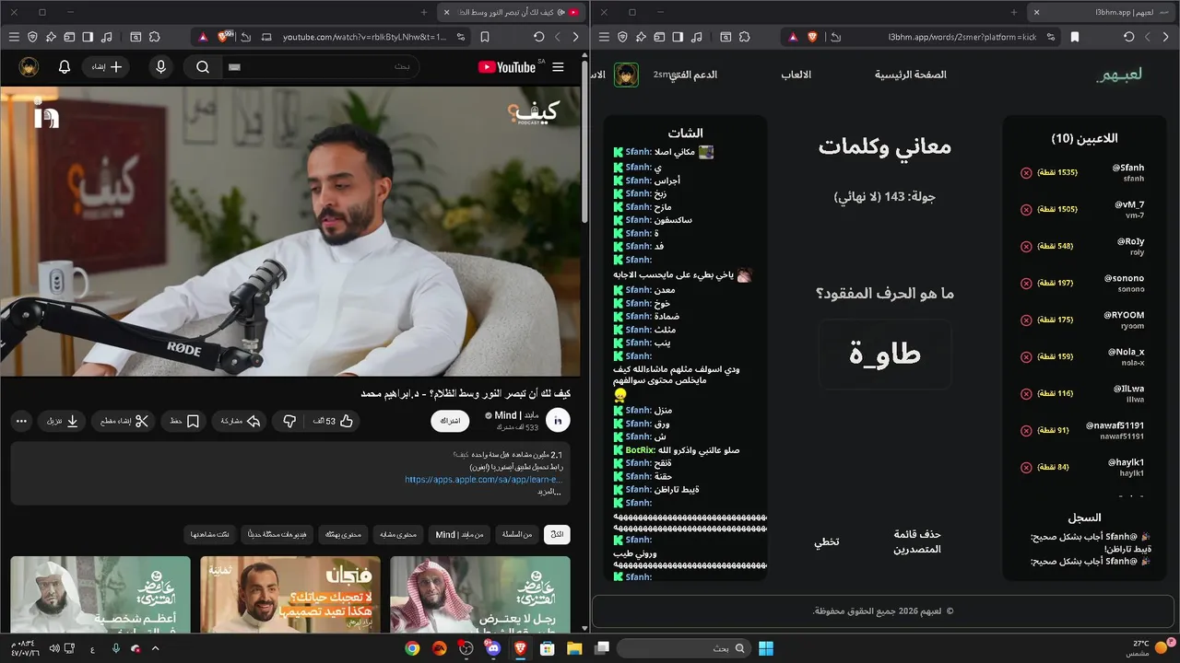Viewport: 1180px width, 663px height.
Task: Click حذف قائمة المتصدرين button
Action: [x=917, y=541]
